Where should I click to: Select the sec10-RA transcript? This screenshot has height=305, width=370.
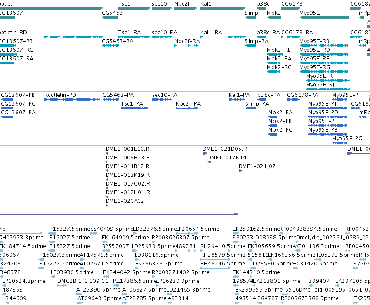coord(162,37)
